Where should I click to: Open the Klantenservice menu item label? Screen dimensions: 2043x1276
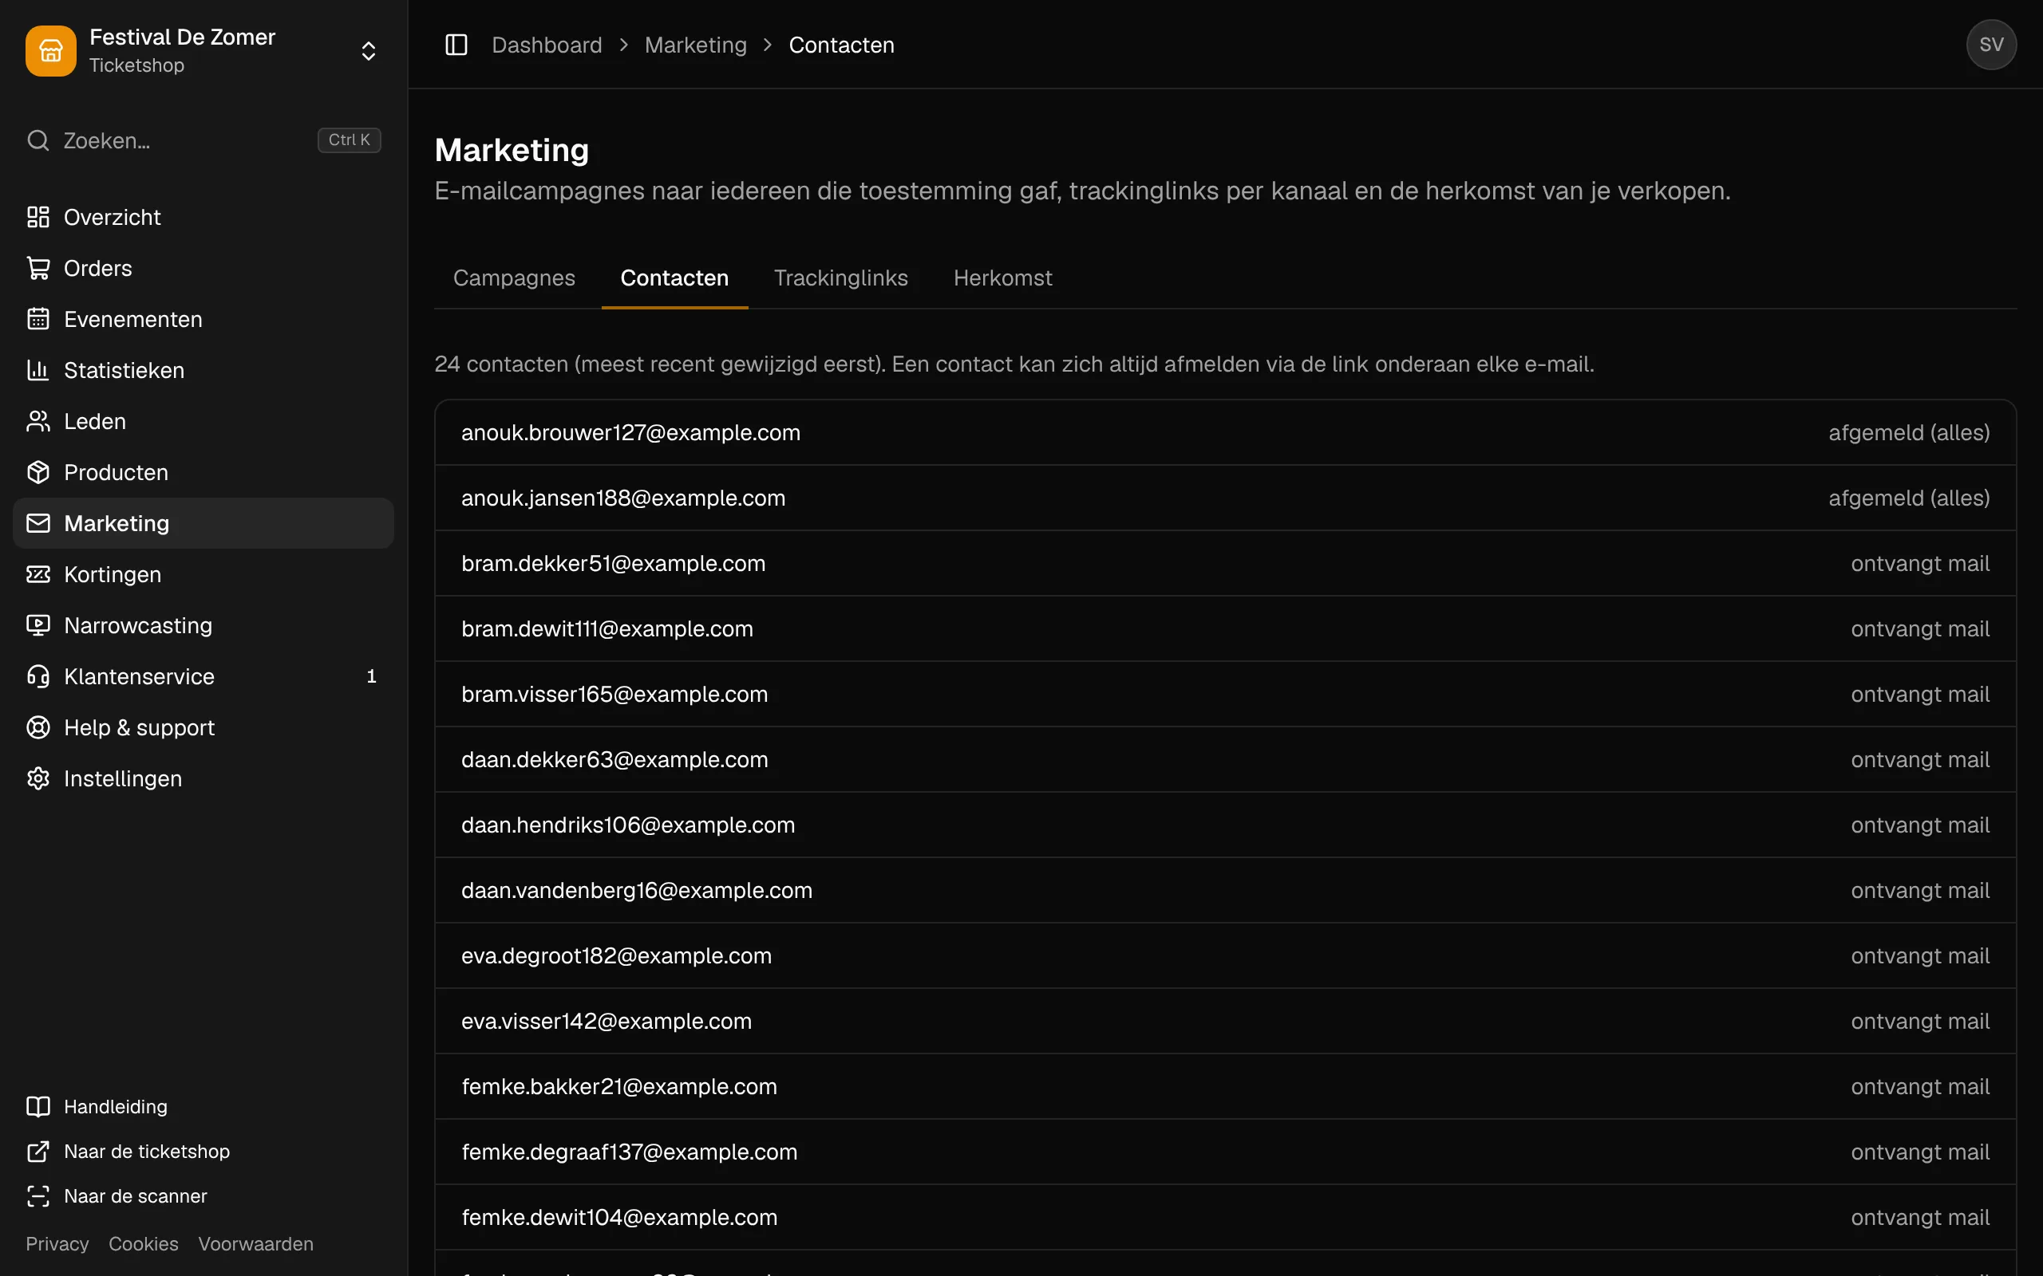pos(140,677)
